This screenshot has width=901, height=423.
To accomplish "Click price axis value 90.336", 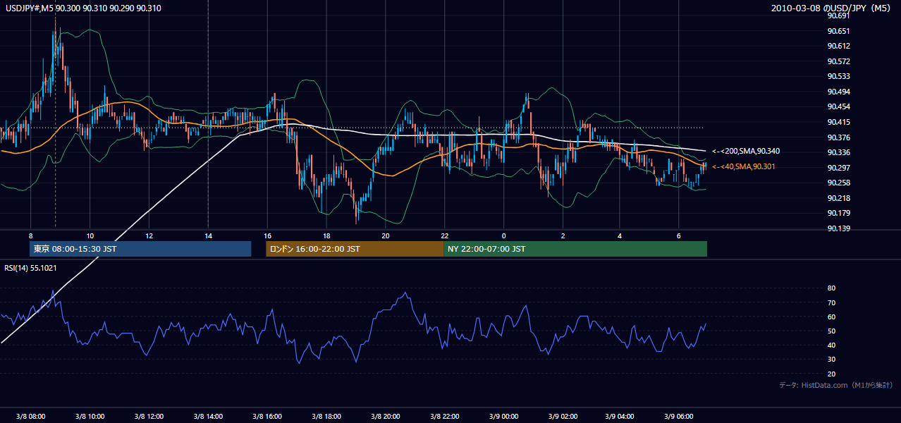I will click(838, 152).
